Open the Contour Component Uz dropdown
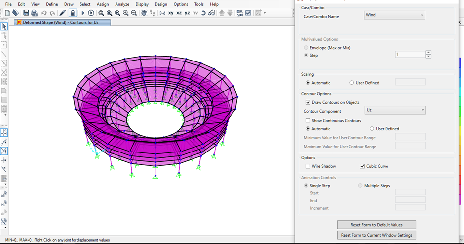Viewport: 464px width, 244px height. pyautogui.click(x=395, y=110)
